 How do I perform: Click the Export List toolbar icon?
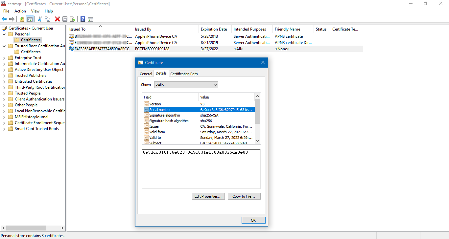pos(73,19)
